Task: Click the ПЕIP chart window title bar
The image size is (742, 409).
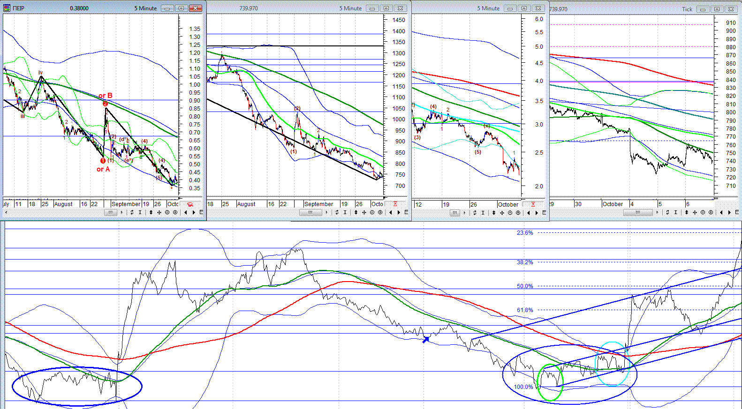Action: tap(103, 8)
